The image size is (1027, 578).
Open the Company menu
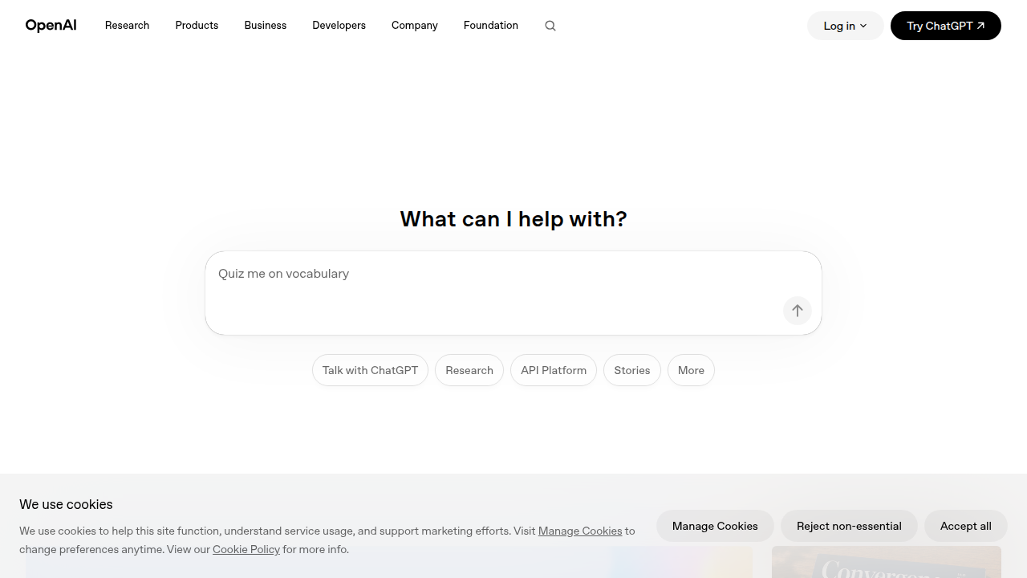(x=415, y=26)
